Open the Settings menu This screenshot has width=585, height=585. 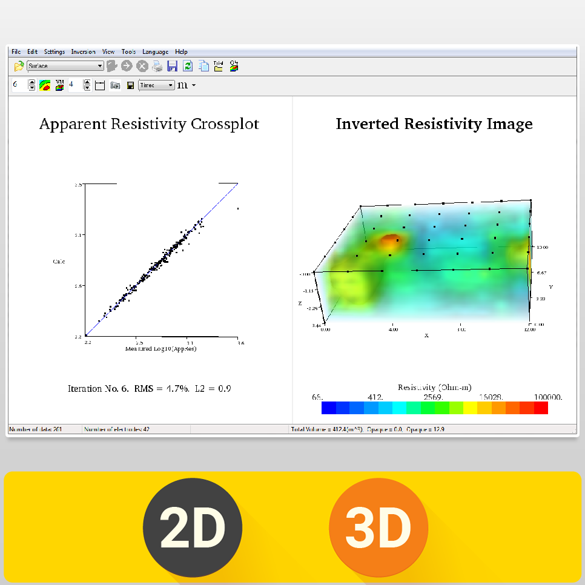point(54,51)
